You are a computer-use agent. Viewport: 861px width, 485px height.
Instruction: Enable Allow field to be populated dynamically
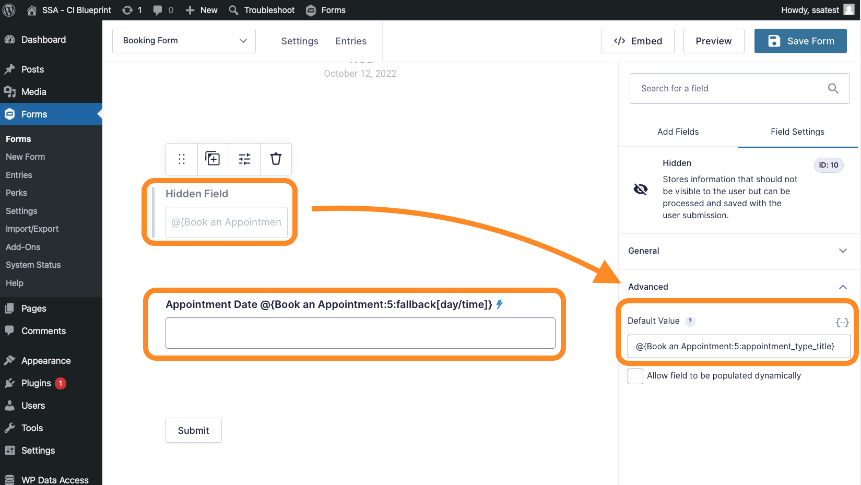pyautogui.click(x=635, y=376)
